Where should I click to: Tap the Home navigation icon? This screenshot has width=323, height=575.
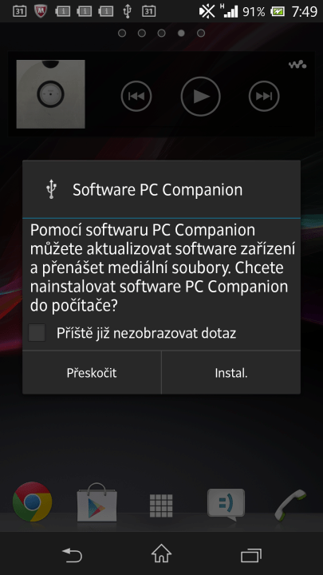[x=161, y=553]
